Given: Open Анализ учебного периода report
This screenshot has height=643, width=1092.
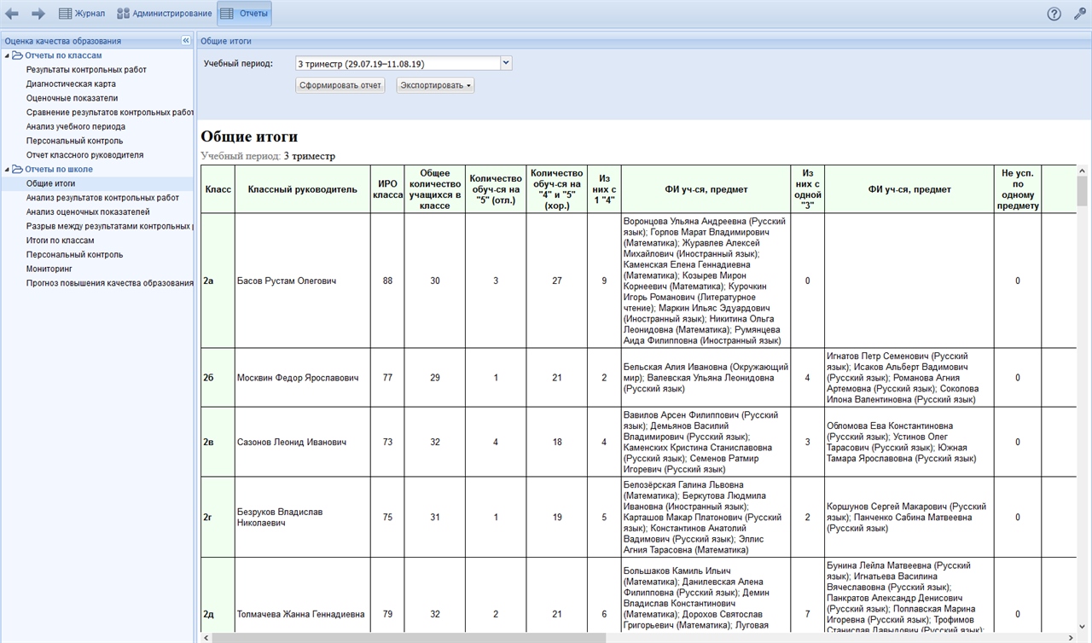Looking at the screenshot, I should (x=75, y=126).
